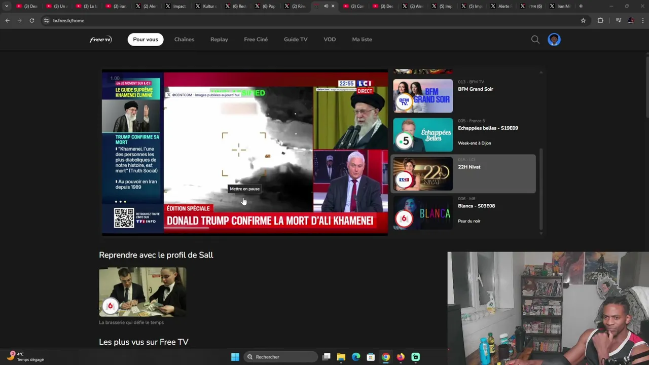Open the Chrome profile icon in toolbar
This screenshot has width=649, height=365.
(x=630, y=20)
